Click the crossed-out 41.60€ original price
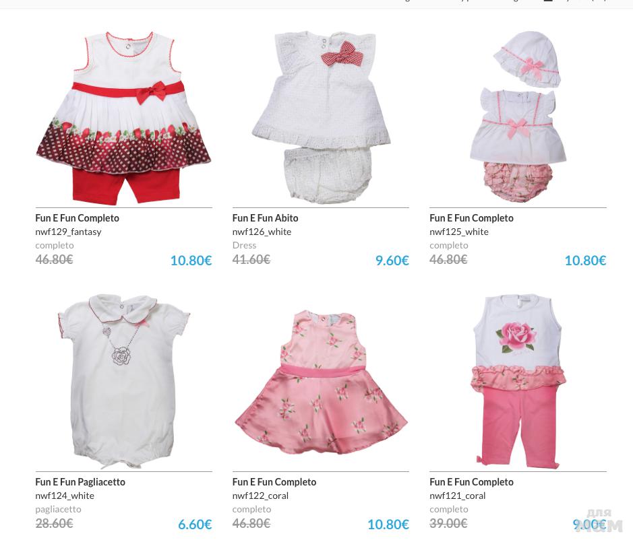633x542 pixels. coord(251,259)
